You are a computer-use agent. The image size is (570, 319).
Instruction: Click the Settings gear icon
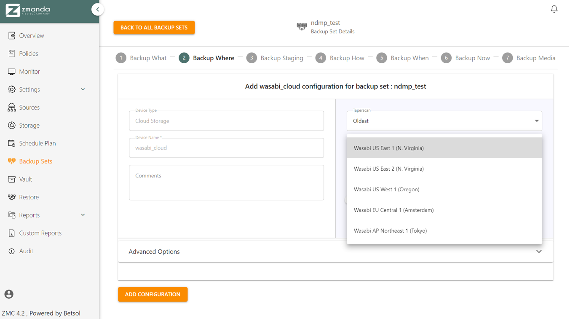point(12,89)
